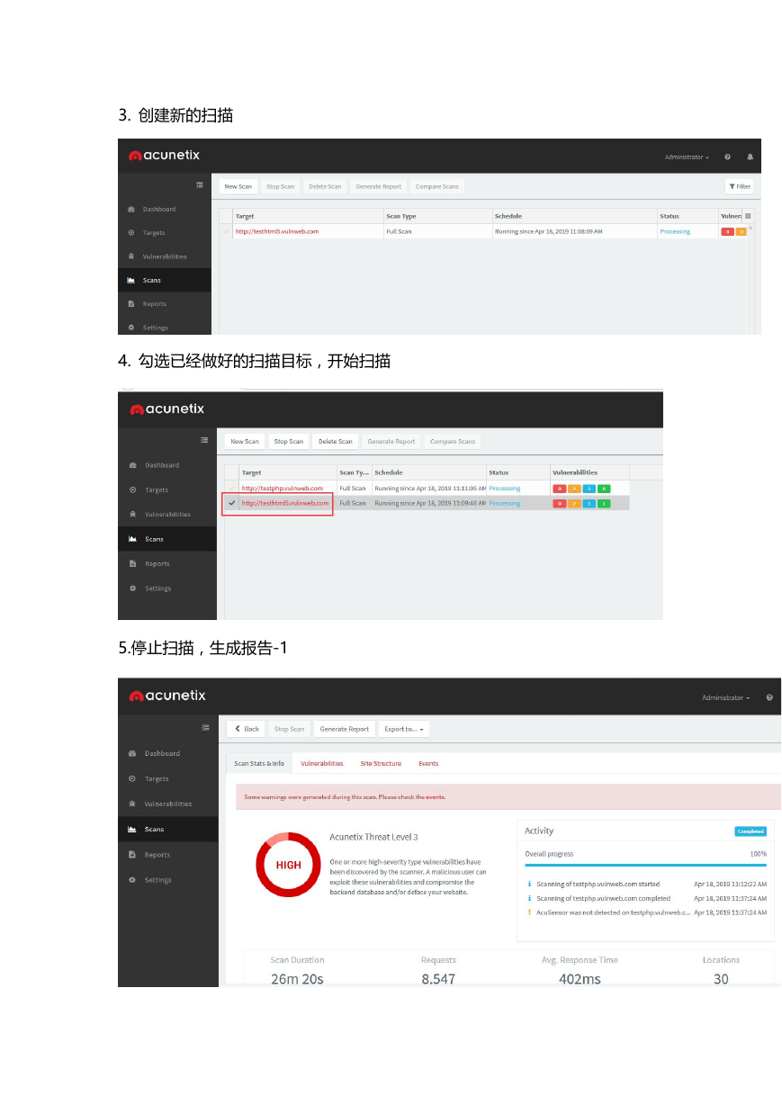Open http://testphp.vulnweb.com link in step 4 table
Image resolution: width=782 pixels, height=1105 pixels.
click(x=282, y=489)
